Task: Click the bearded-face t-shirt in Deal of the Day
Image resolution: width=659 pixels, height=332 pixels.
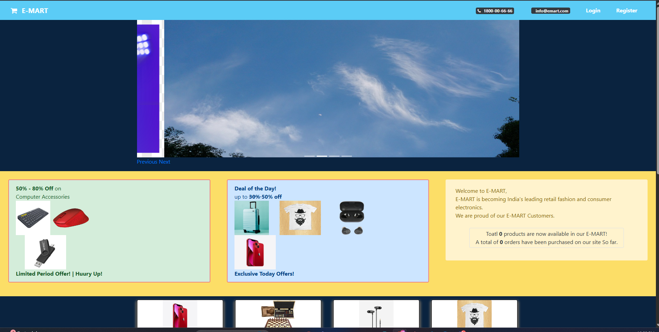Action: (x=300, y=218)
